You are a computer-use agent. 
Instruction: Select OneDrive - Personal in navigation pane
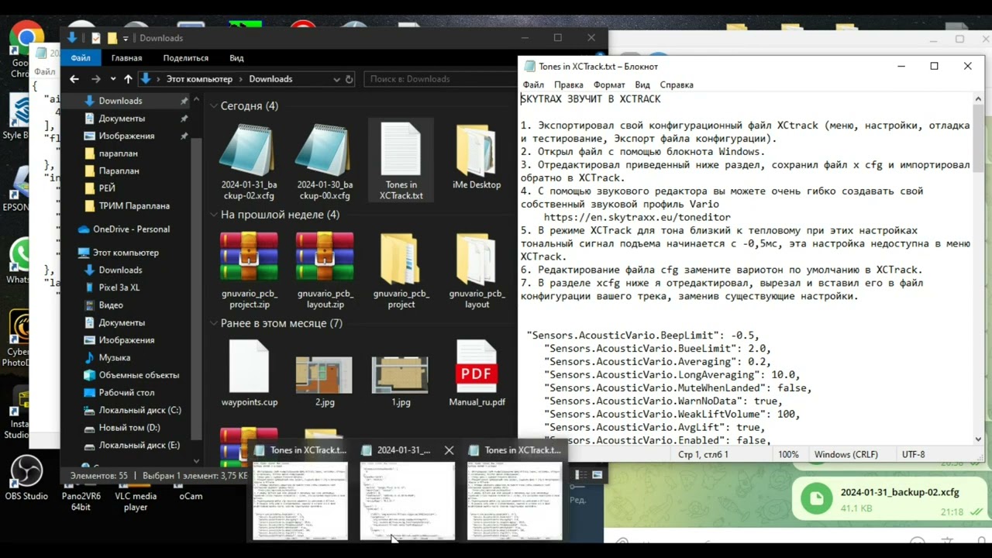tap(131, 229)
